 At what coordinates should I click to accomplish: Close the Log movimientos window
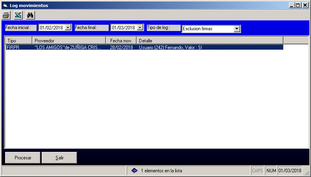[x=305, y=5]
